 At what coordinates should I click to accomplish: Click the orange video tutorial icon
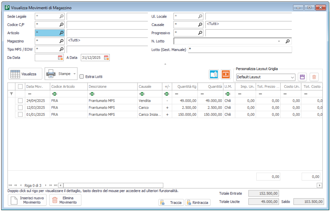point(225,74)
